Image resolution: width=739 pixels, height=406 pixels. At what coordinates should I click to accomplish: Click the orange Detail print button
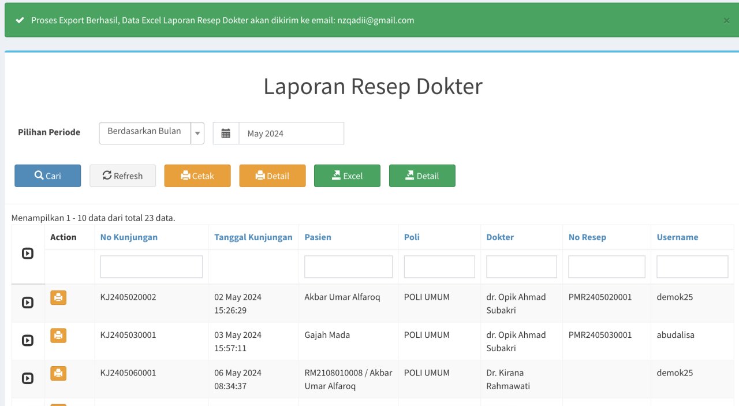tap(273, 176)
